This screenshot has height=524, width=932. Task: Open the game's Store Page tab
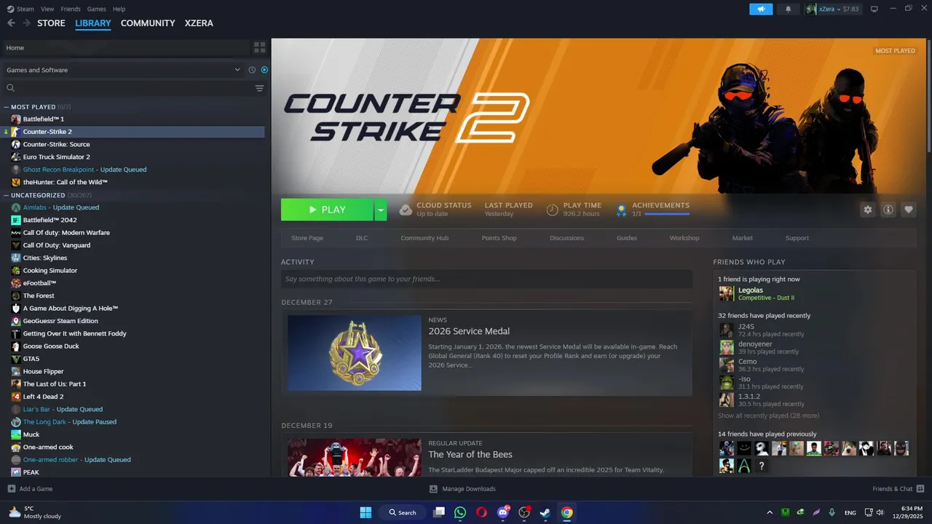tap(307, 238)
